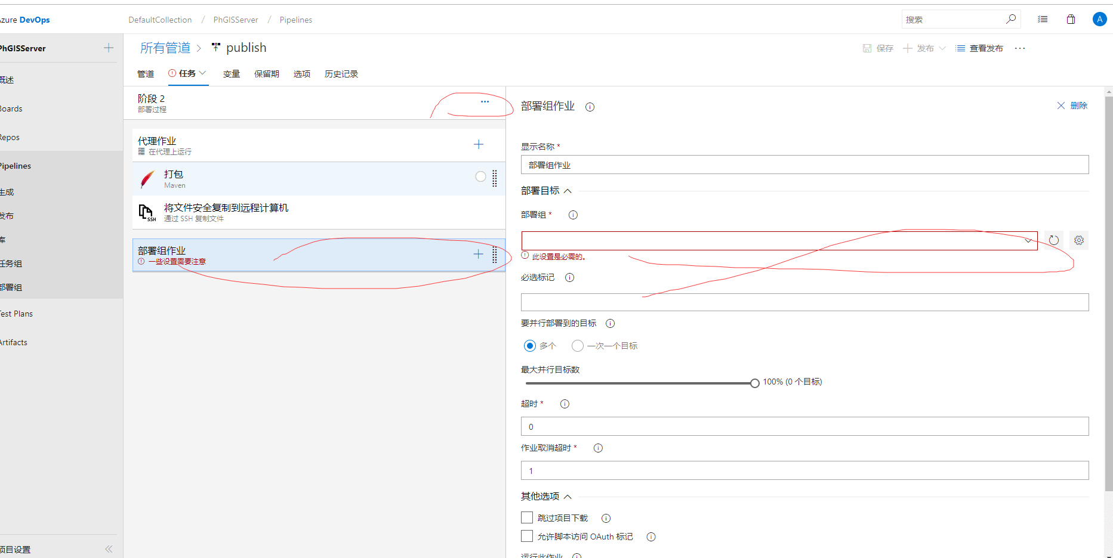This screenshot has width=1113, height=558.
Task: Check 允许脚本访问 OAuth 标记 checkbox
Action: [527, 536]
